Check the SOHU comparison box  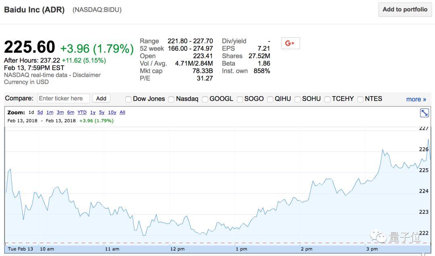pos(298,99)
